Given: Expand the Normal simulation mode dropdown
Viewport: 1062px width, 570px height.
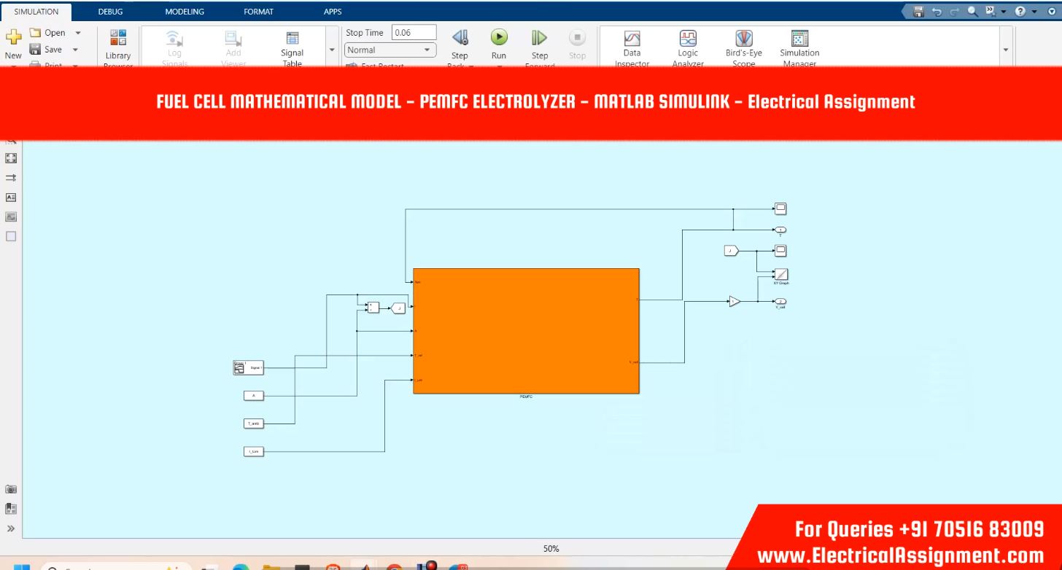Looking at the screenshot, I should point(427,50).
